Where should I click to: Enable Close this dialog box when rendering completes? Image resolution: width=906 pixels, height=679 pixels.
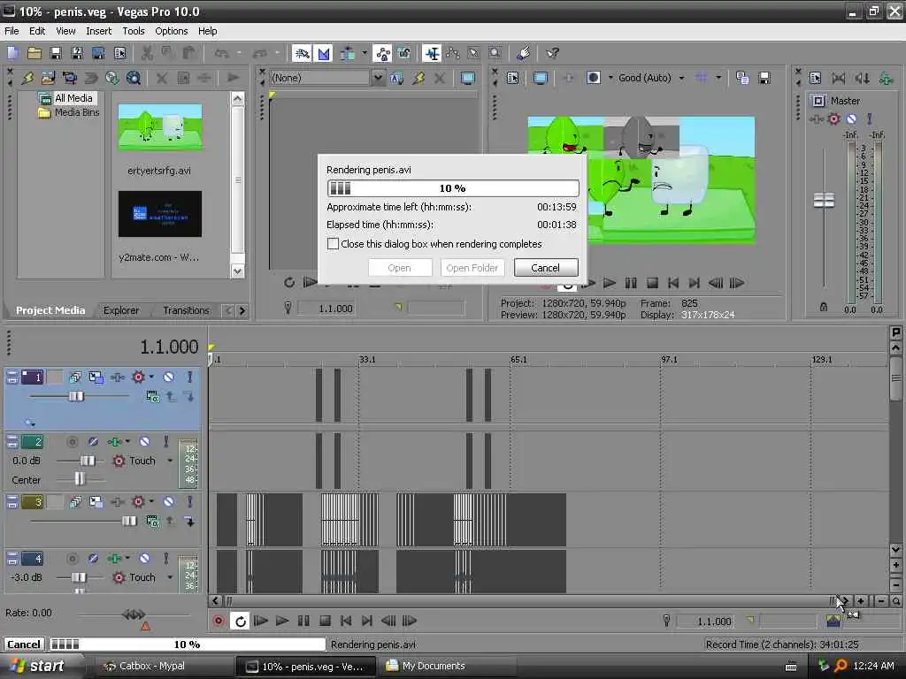pyautogui.click(x=333, y=244)
